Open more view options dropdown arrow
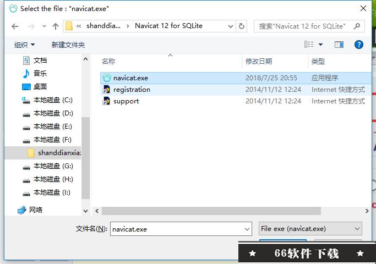 pyautogui.click(x=320, y=45)
